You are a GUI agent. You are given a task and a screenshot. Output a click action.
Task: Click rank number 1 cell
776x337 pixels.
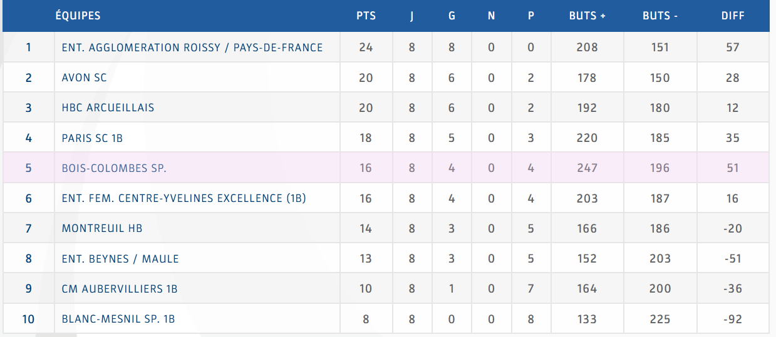click(28, 48)
